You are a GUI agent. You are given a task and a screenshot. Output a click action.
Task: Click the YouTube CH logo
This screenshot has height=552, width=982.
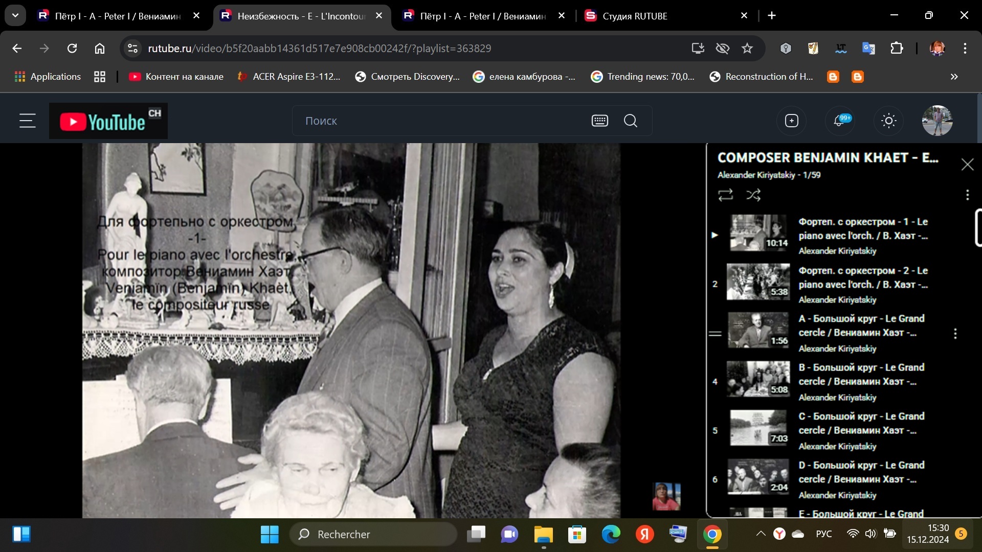point(108,121)
